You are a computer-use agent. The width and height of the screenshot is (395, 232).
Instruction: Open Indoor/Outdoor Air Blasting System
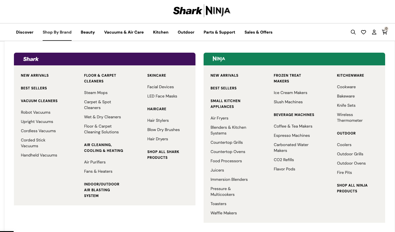[102, 190]
